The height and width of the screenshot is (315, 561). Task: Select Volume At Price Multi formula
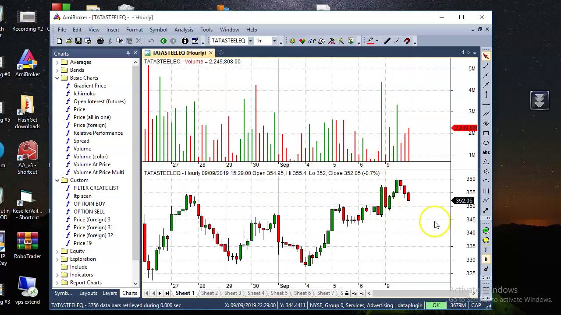click(99, 172)
